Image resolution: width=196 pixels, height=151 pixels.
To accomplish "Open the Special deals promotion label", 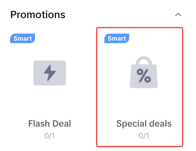I will pyautogui.click(x=144, y=123).
